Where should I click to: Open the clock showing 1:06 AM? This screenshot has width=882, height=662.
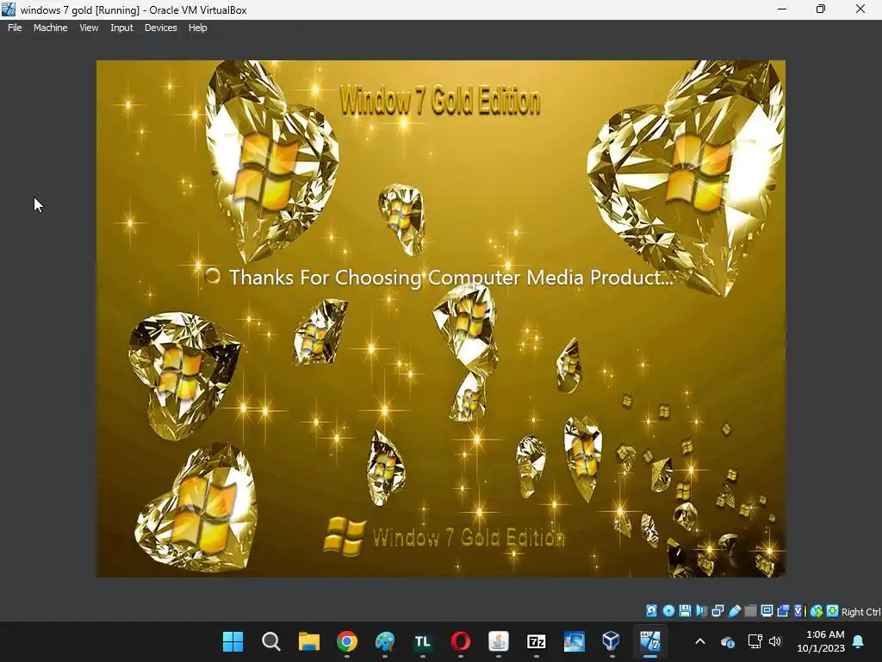[821, 641]
